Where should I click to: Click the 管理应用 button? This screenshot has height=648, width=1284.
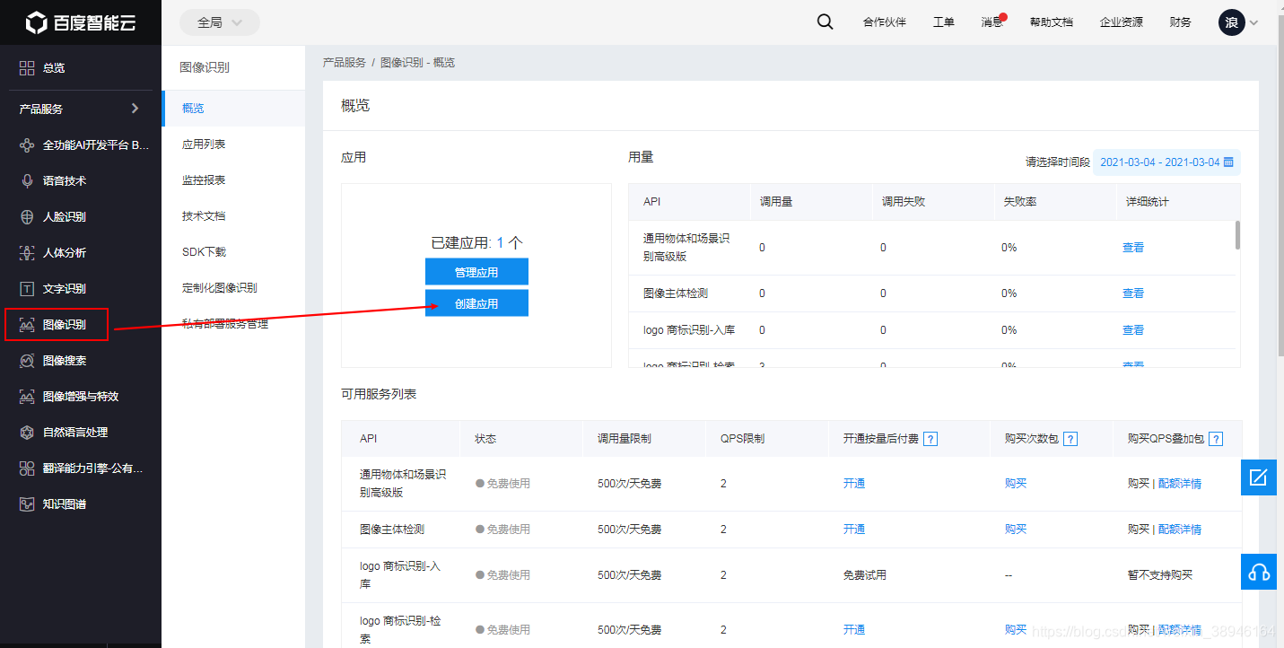(476, 272)
